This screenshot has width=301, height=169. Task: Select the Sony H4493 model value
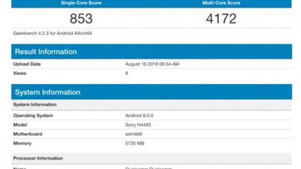coord(138,125)
